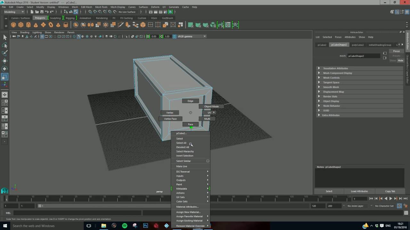Select the arrow Select tool in the toolbox
Image resolution: width=410 pixels, height=230 pixels.
click(x=5, y=37)
